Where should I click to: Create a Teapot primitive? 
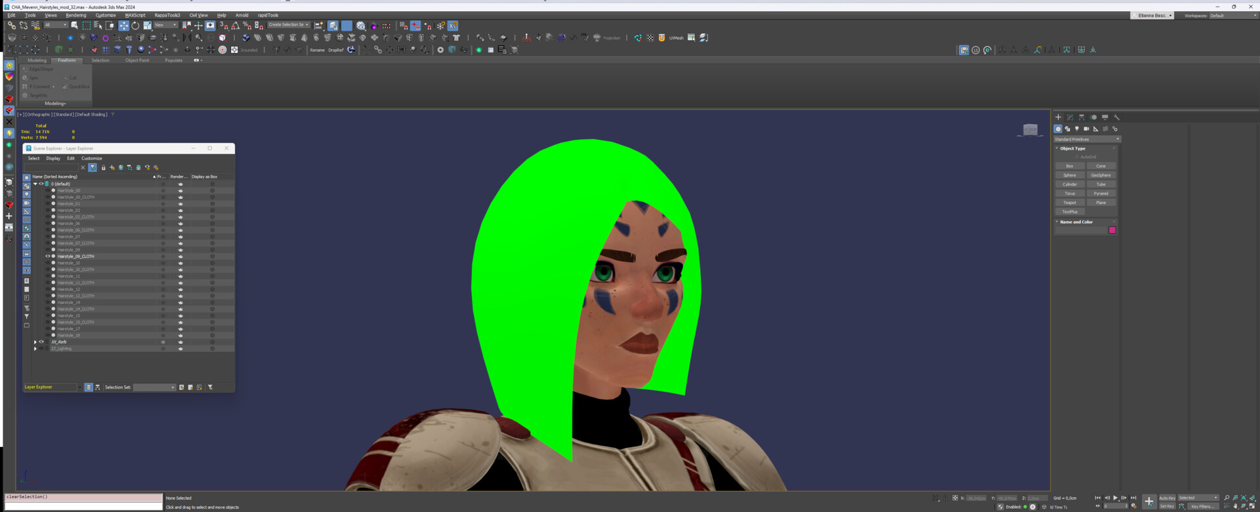pyautogui.click(x=1070, y=203)
